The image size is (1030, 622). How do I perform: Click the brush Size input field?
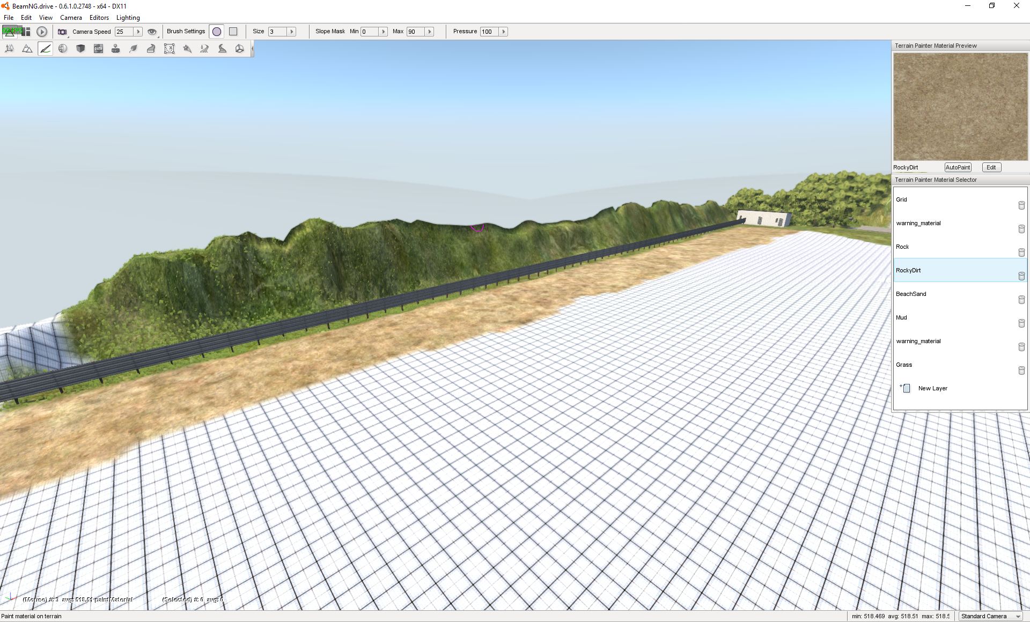point(278,32)
